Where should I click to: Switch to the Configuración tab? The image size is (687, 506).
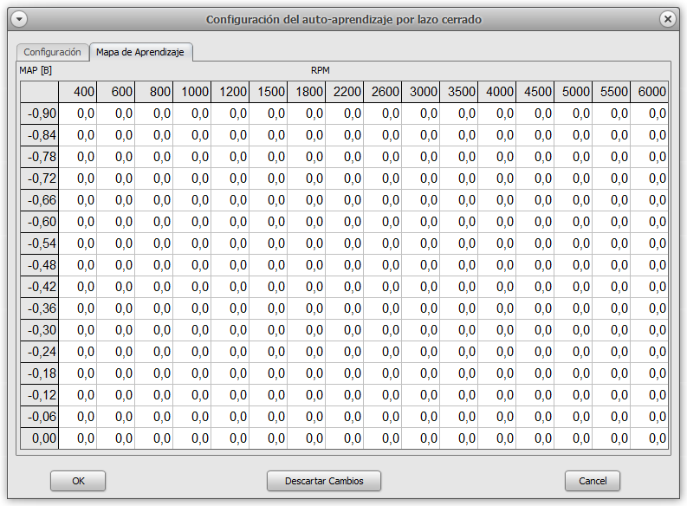52,52
